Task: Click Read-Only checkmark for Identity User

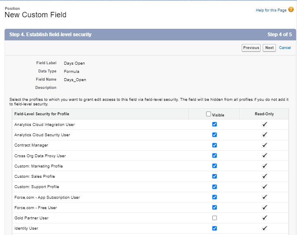Action: [265, 228]
